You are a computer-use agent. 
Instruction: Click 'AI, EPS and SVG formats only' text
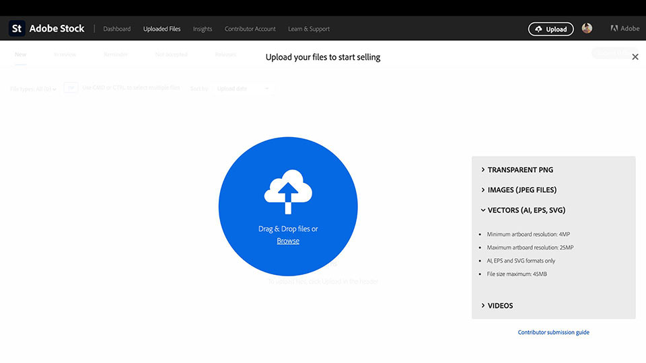pyautogui.click(x=521, y=261)
